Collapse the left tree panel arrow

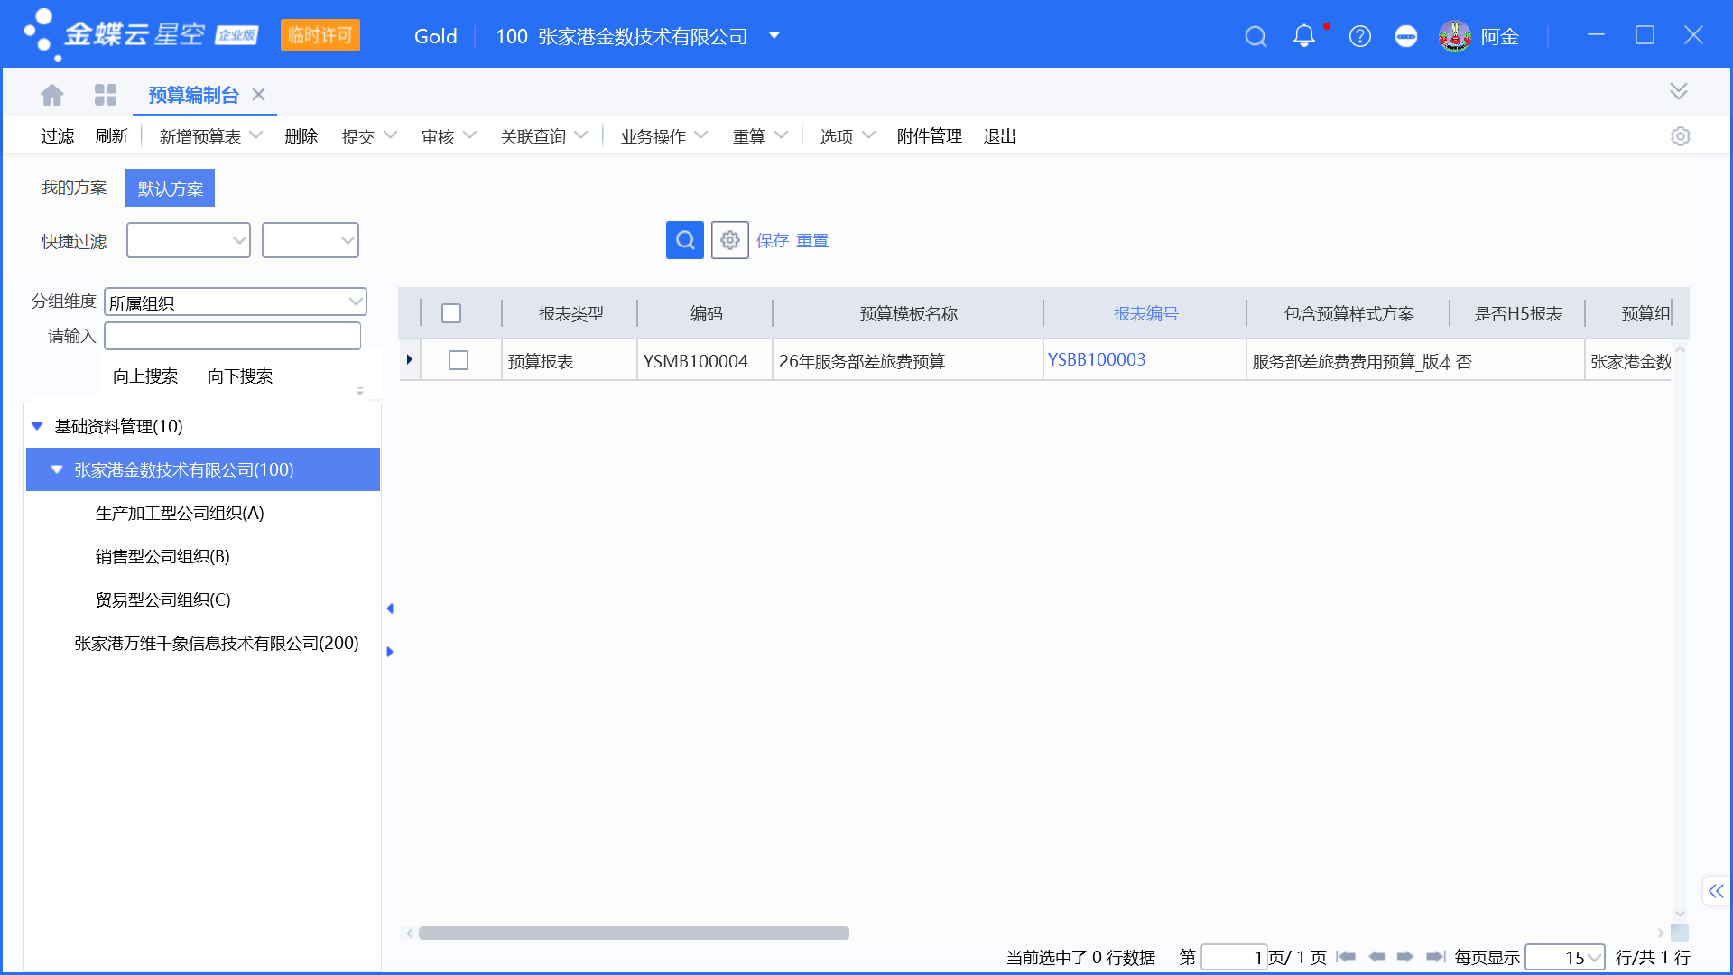(x=390, y=608)
